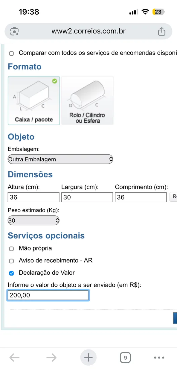
Task: Show open tabs with the 9 icon
Action: [x=125, y=357]
